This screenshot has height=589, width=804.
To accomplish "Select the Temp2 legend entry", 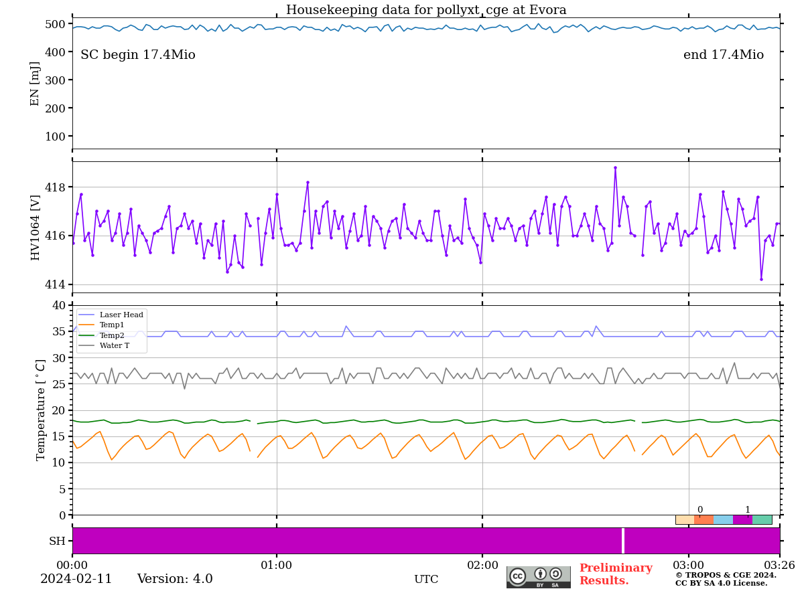I will pos(102,335).
